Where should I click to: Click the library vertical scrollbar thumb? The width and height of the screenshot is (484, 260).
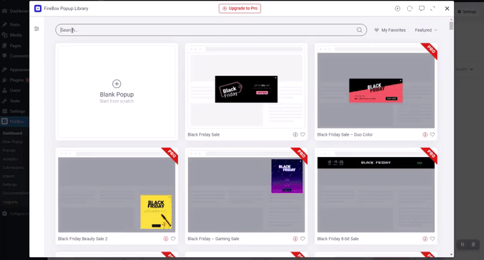pyautogui.click(x=451, y=26)
